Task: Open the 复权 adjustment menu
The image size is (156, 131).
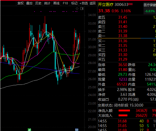Action: (21, 3)
